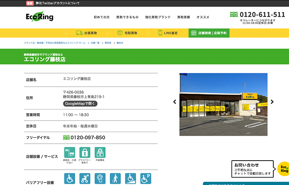This screenshot has height=185, width=289.
Task: Open the 買取できるもの menu item
Action: [x=127, y=17]
